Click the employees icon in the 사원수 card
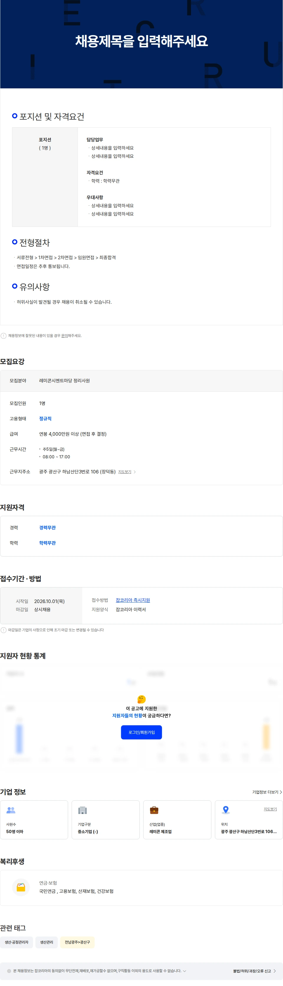Viewport: 283px width, 986px height. (11, 810)
